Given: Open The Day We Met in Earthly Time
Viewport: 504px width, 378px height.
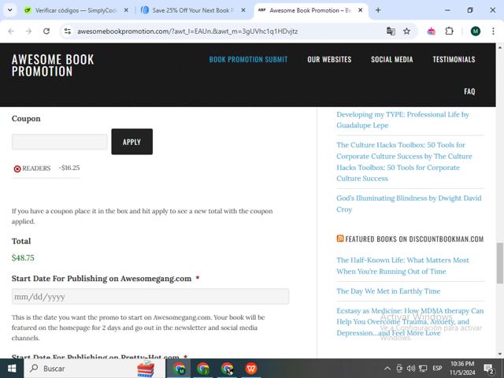Looking at the screenshot, I should tap(388, 291).
